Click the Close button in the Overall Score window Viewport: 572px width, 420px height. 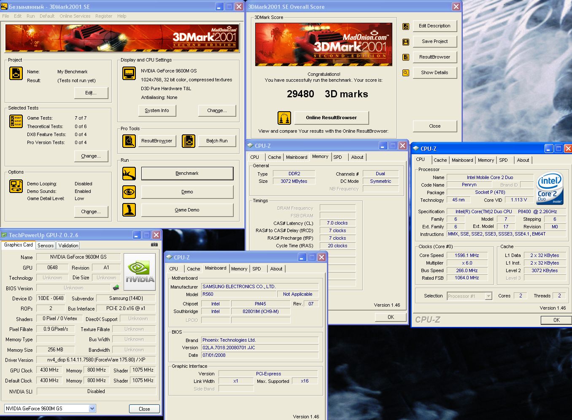click(x=434, y=126)
